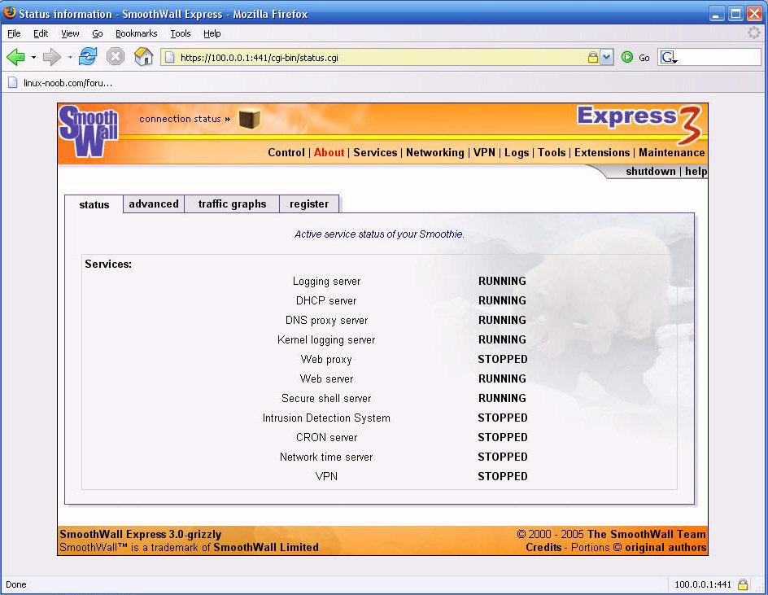Click the page icon in the URL bar

(169, 57)
